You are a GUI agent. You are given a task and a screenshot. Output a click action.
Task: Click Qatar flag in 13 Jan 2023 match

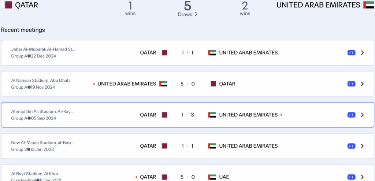[164, 146]
